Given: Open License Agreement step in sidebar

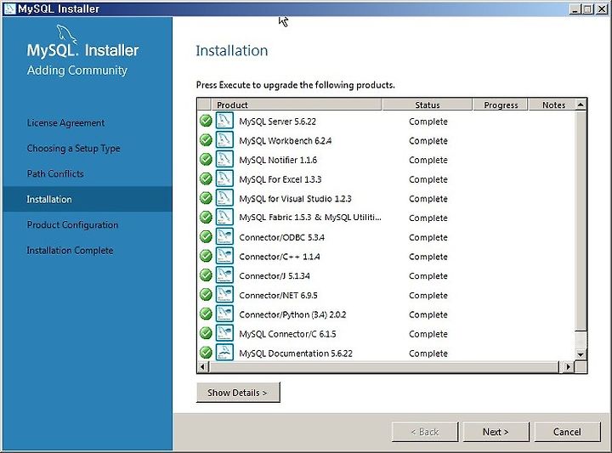Looking at the screenshot, I should pos(65,123).
